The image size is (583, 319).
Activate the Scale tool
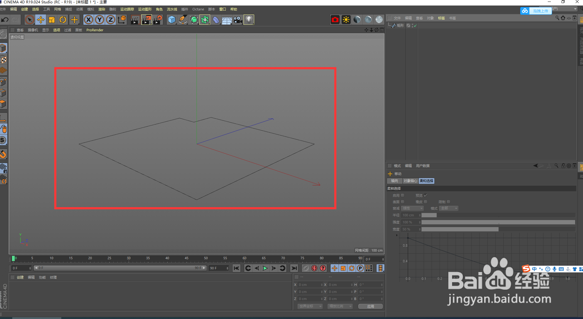click(x=51, y=20)
